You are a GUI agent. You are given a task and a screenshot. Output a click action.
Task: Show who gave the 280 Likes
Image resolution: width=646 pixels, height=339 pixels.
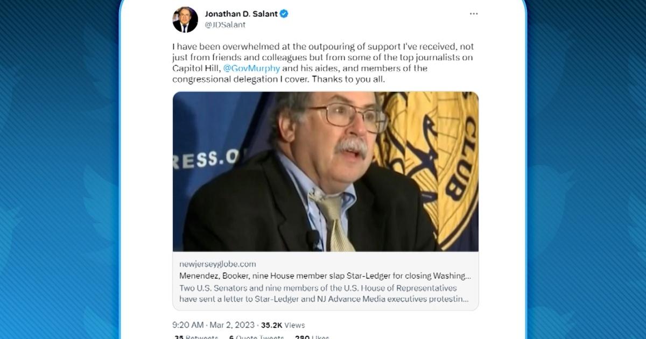click(x=312, y=337)
